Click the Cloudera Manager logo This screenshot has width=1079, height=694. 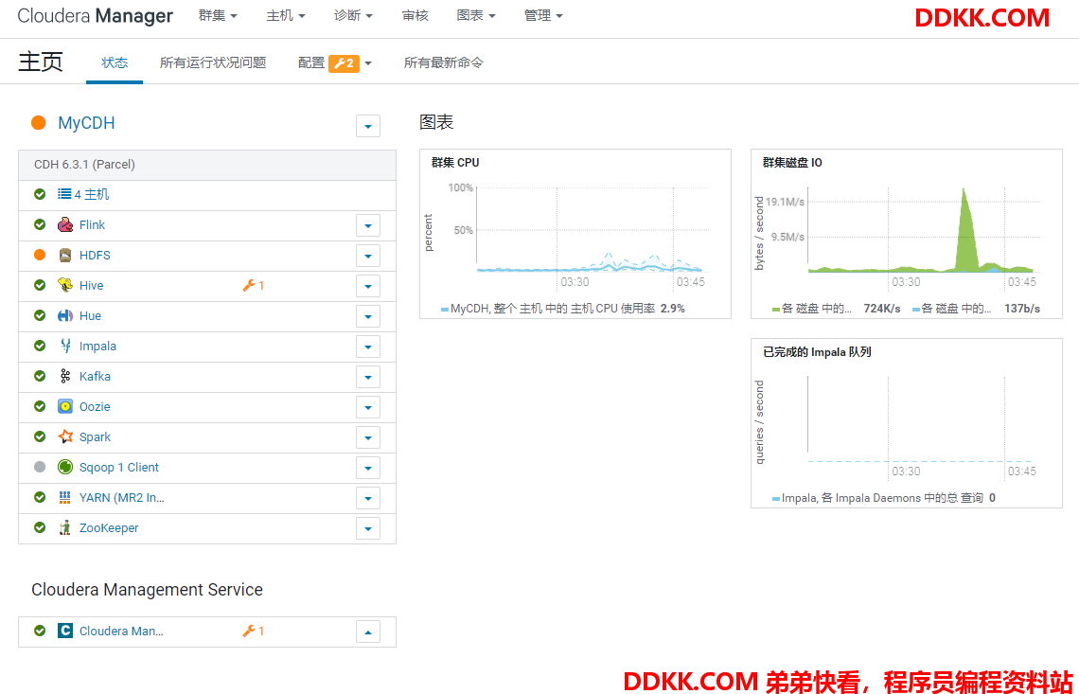point(95,16)
